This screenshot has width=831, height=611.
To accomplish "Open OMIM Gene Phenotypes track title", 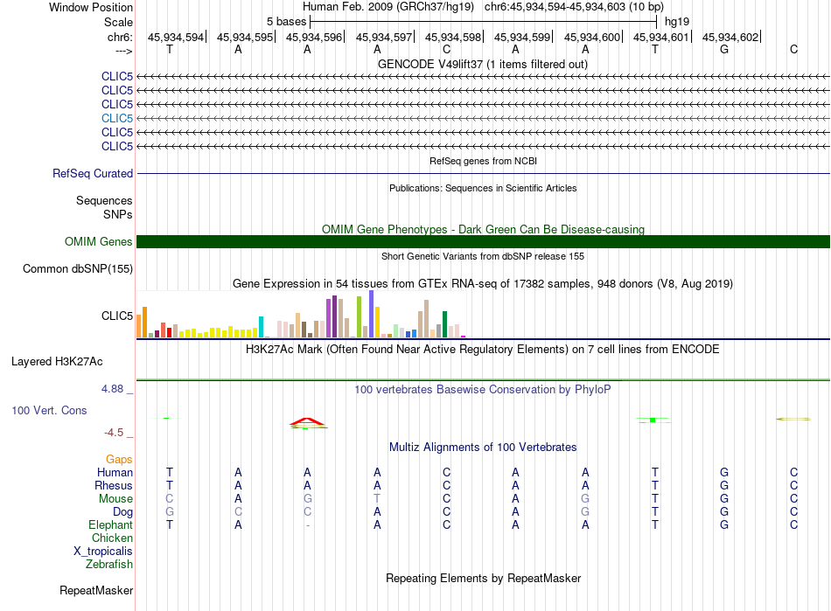I will tap(483, 229).
